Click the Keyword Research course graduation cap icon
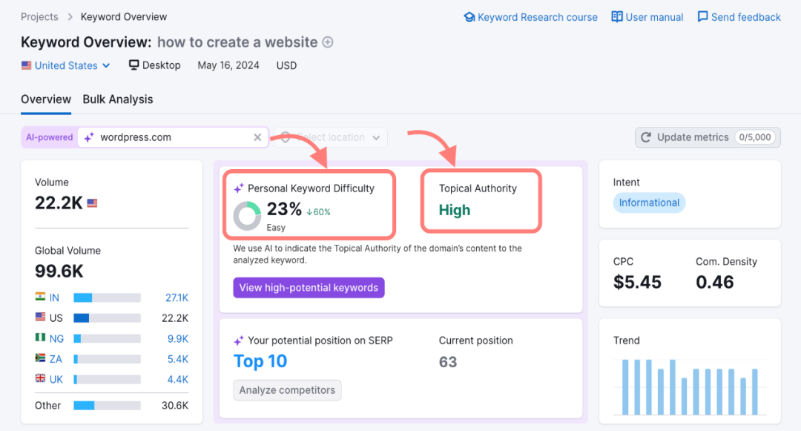The height and width of the screenshot is (431, 801). 469,17
